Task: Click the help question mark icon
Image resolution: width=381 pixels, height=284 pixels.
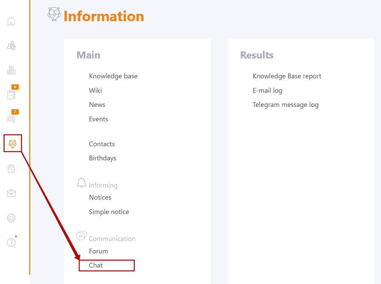Action: click(x=11, y=242)
